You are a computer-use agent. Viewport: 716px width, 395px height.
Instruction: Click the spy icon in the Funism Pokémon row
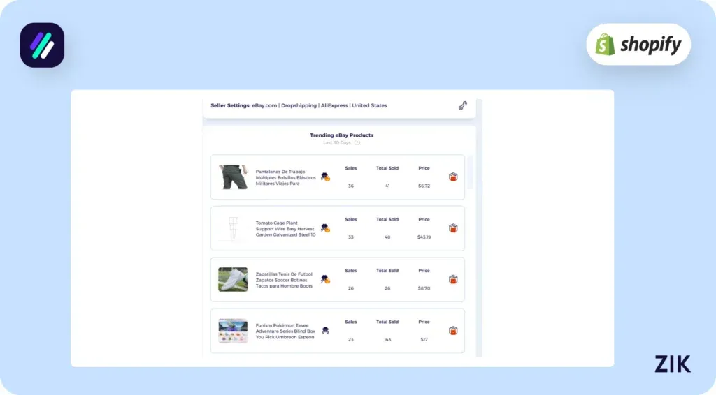(325, 330)
